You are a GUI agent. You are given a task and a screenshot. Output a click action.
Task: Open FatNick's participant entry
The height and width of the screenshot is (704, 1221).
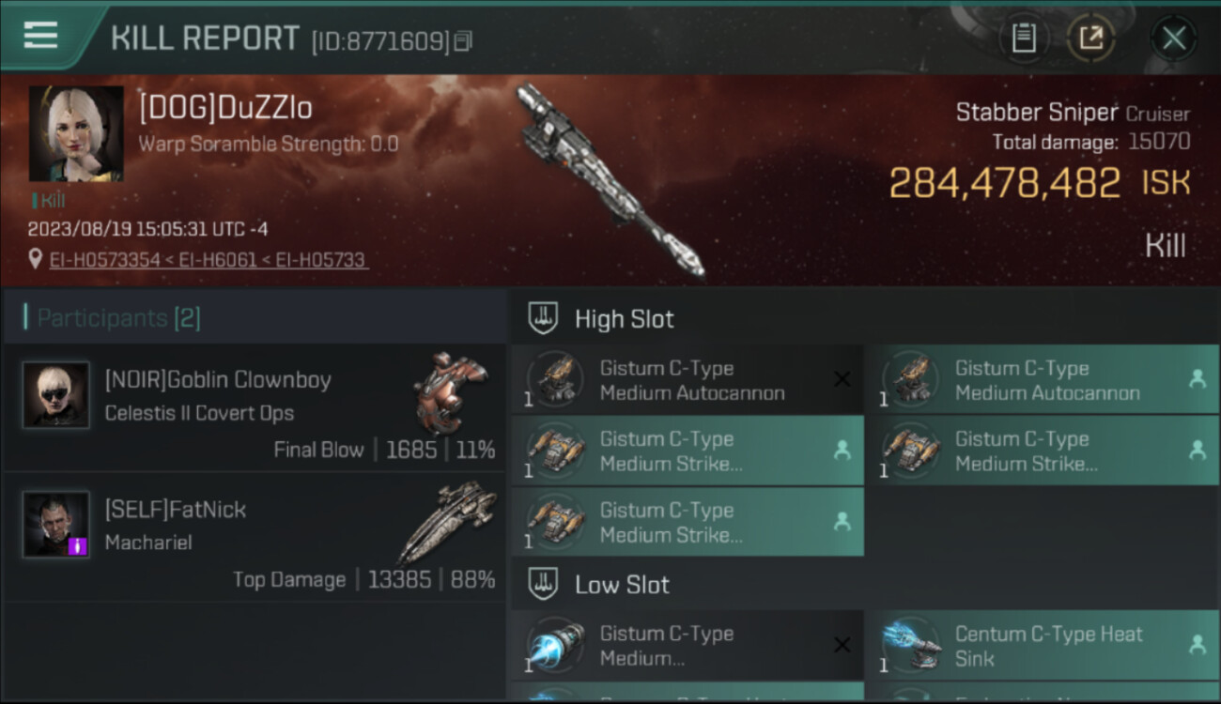point(254,538)
